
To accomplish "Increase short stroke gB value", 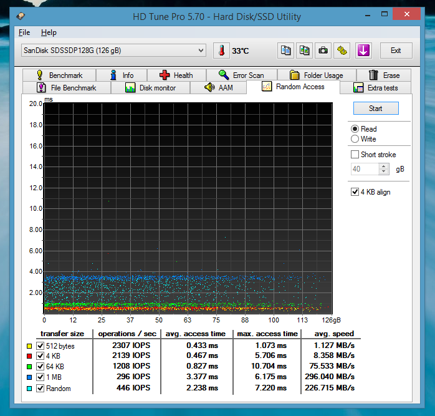I will point(384,166).
